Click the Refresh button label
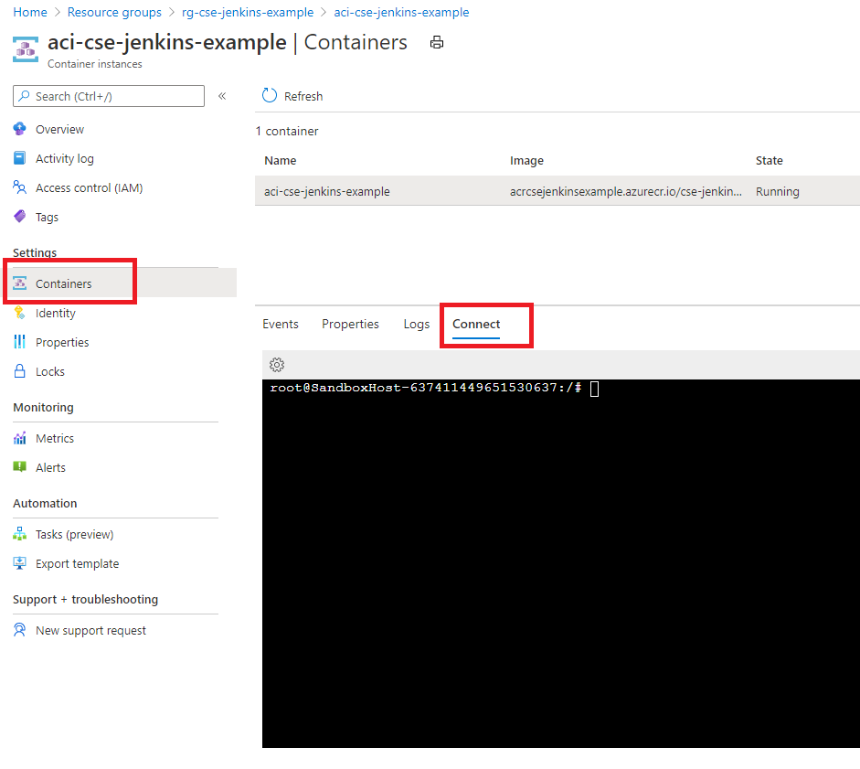The width and height of the screenshot is (860, 769). 303,96
